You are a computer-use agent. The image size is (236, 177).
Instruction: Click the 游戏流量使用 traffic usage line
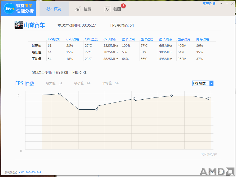pos(59,73)
